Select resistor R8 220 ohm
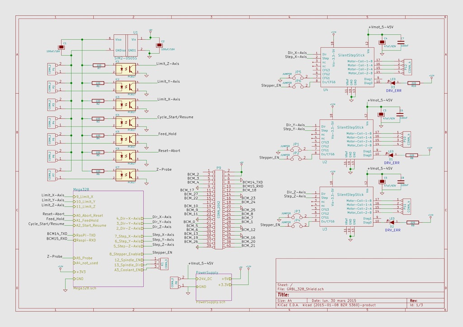Image resolution: width=463 pixels, height=327 pixels. point(412,155)
